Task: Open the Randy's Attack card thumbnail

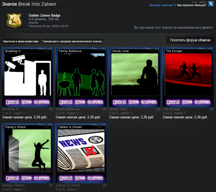Action: tap(28, 153)
